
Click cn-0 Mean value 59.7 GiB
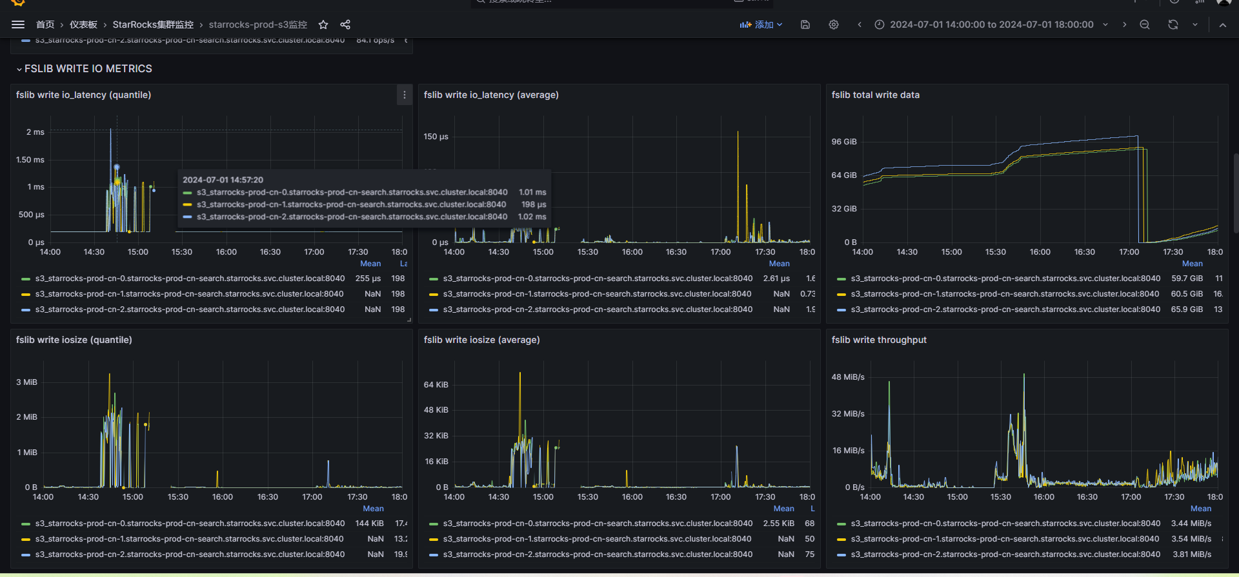[1187, 279]
